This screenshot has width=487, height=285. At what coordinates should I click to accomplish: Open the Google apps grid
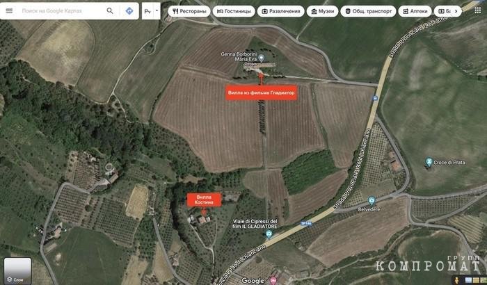click(478, 10)
